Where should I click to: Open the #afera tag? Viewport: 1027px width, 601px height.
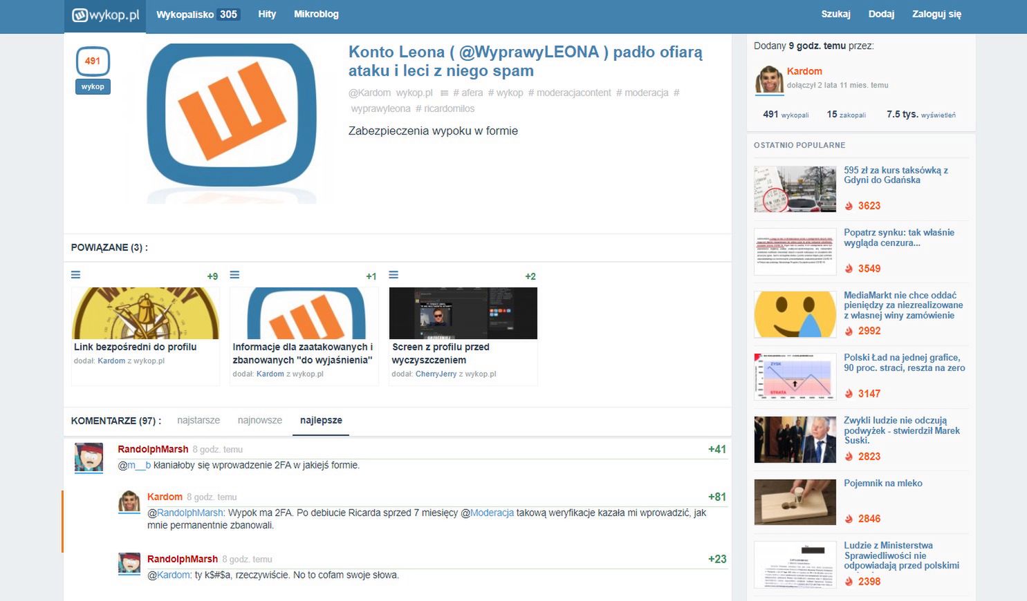(x=468, y=93)
